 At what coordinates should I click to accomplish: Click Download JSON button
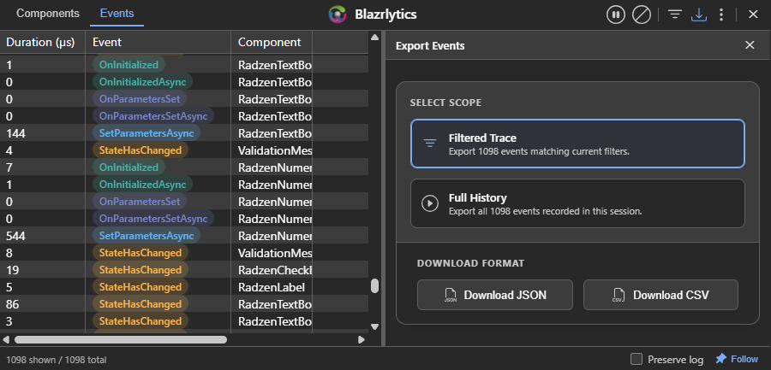(495, 295)
